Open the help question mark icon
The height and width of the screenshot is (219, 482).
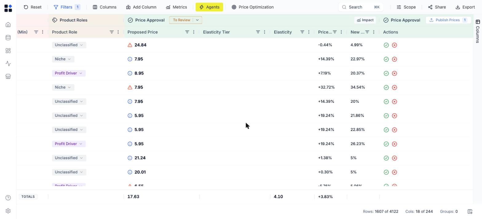pos(8,198)
